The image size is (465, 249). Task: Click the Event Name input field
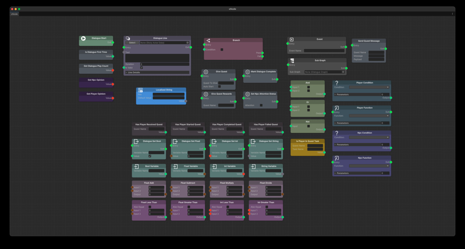[324, 51]
